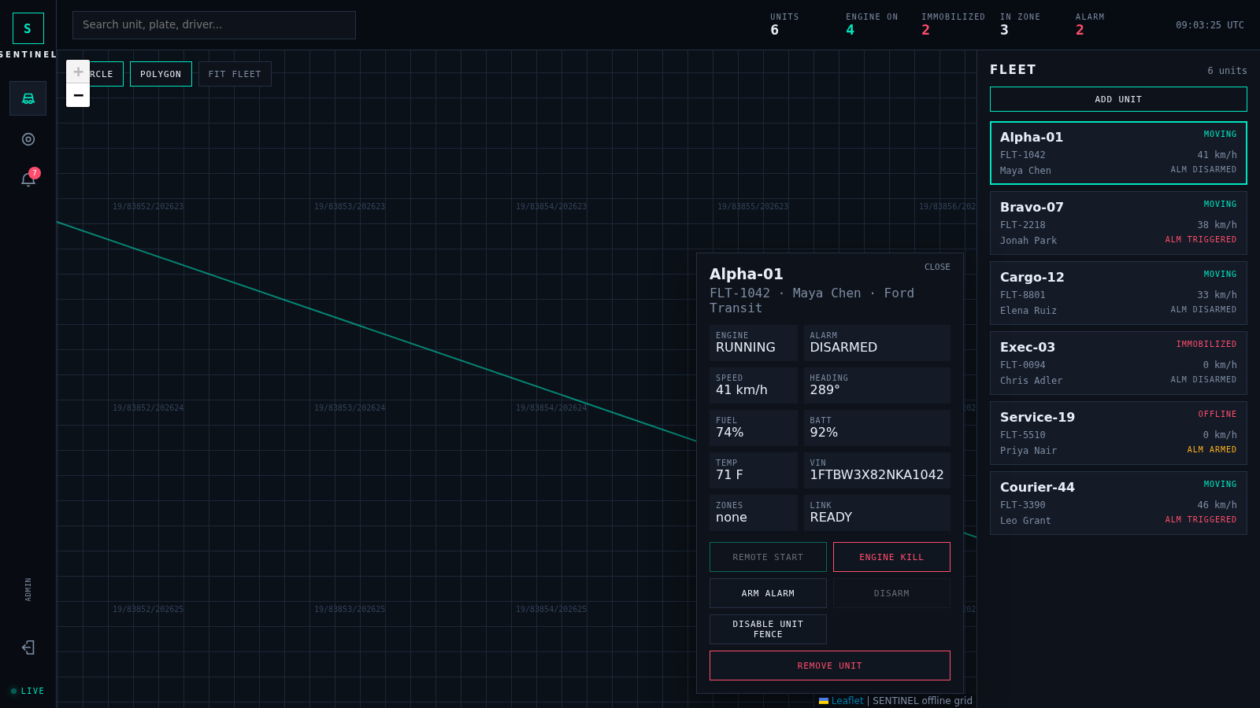Click the Sentinel S logo
This screenshot has height=708, width=1260.
[x=28, y=28]
